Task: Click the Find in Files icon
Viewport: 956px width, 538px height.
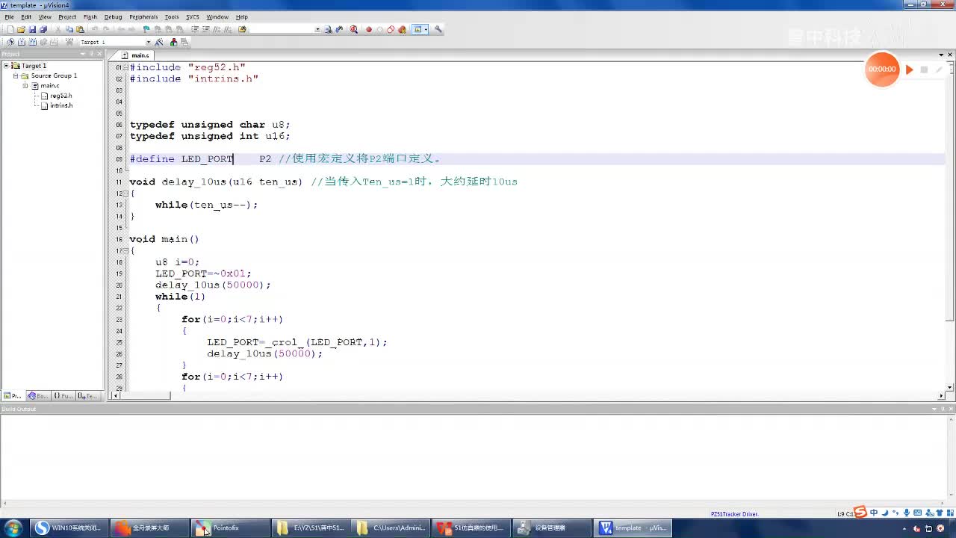Action: click(242, 30)
